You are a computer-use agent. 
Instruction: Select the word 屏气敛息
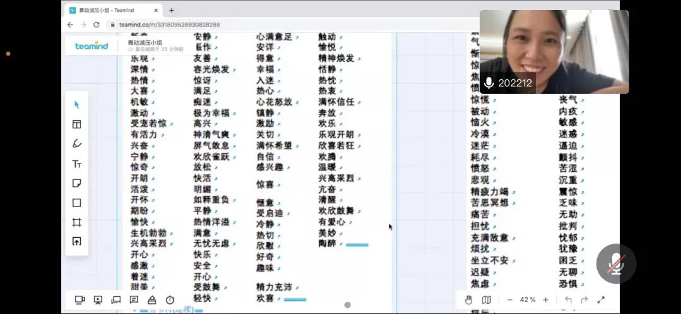click(x=211, y=145)
